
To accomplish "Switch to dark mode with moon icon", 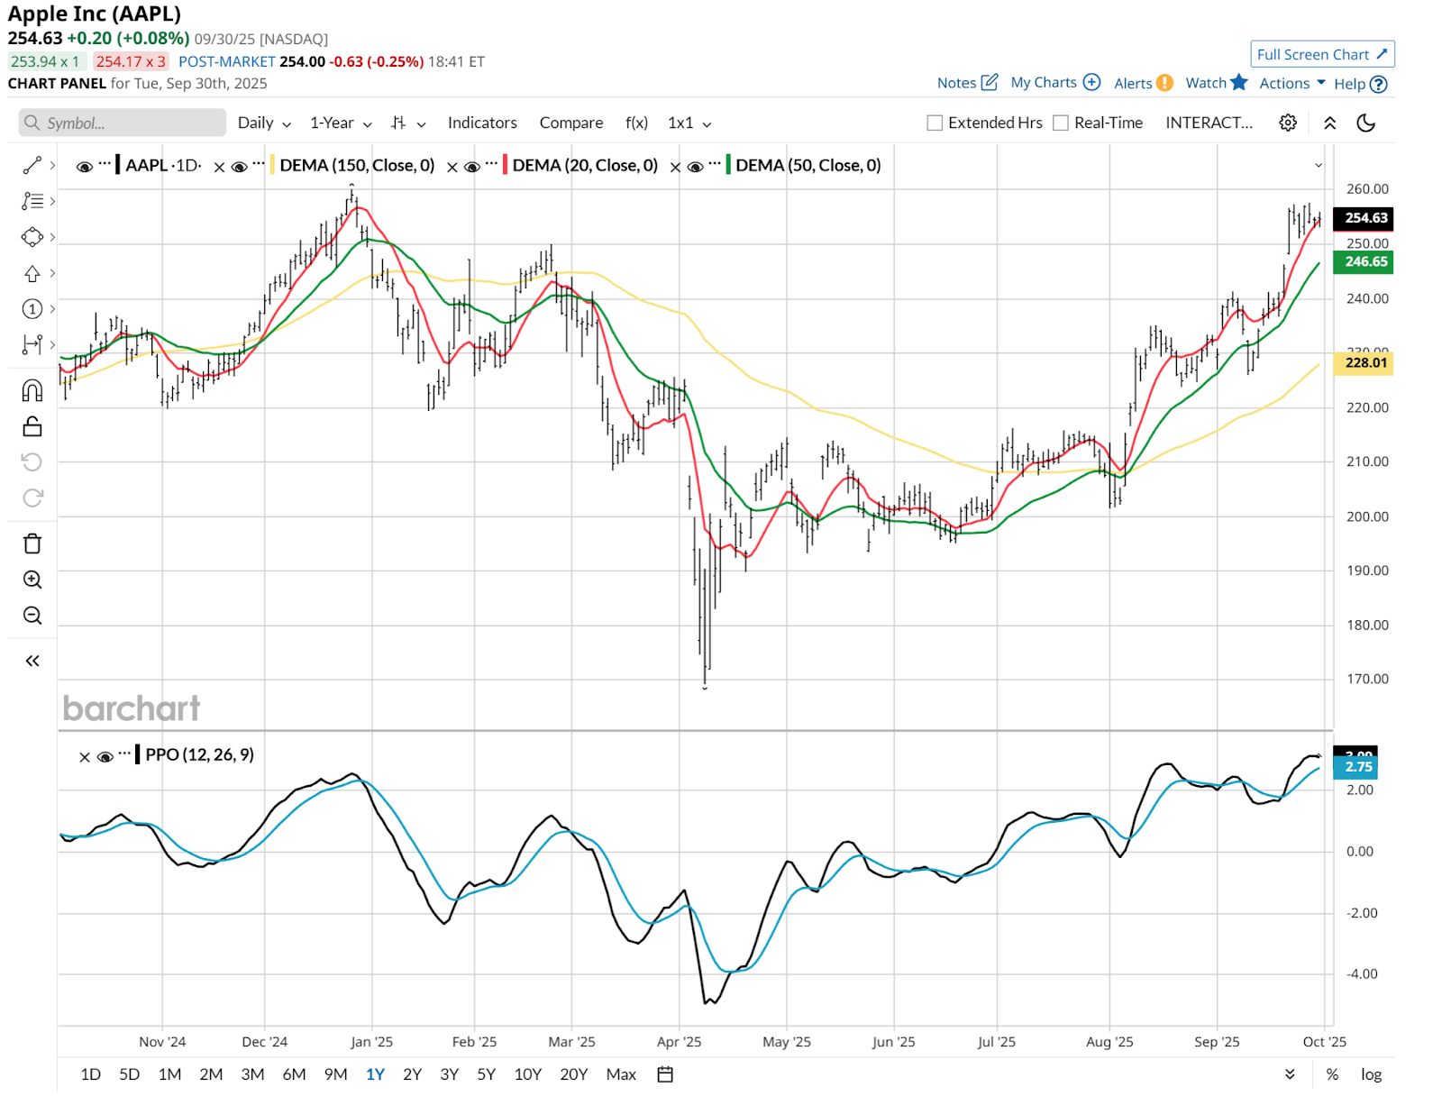I will [x=1365, y=123].
